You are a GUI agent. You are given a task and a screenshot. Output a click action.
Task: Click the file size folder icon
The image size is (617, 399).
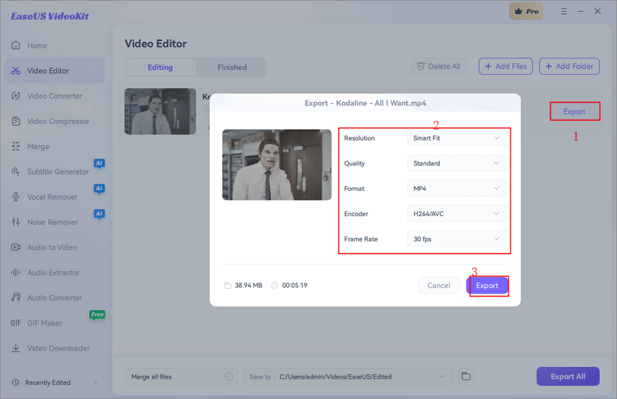point(228,286)
